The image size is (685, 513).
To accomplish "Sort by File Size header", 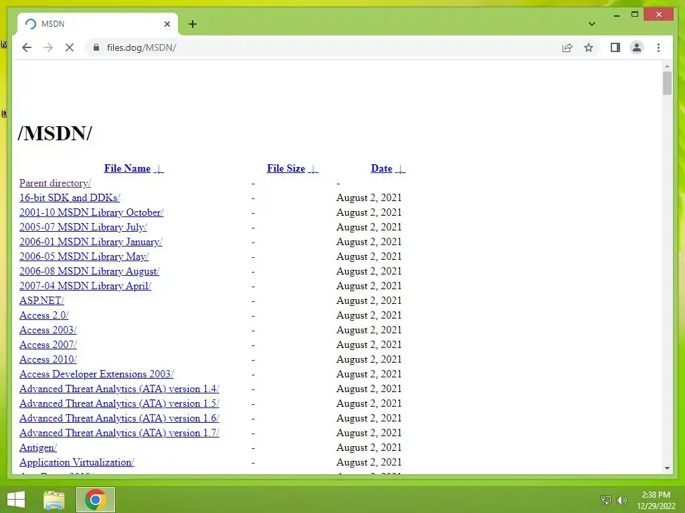I will coord(286,168).
